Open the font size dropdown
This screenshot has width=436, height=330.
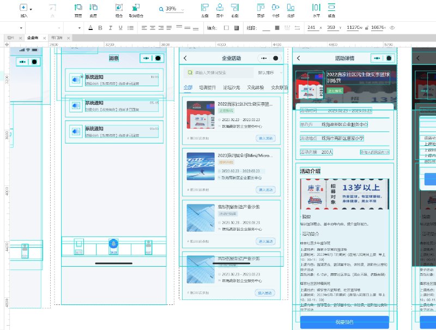click(79, 28)
